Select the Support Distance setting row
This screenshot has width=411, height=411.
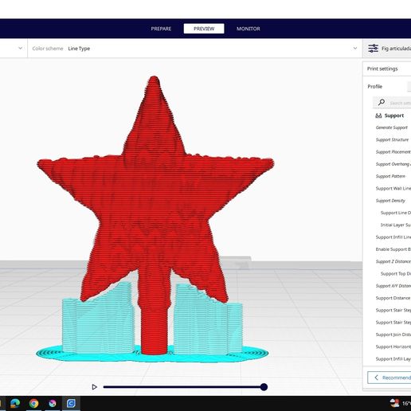tap(393, 298)
